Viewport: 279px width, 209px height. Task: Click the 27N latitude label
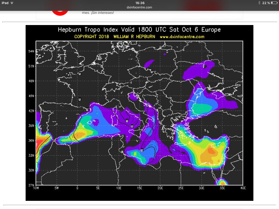coord(31,185)
